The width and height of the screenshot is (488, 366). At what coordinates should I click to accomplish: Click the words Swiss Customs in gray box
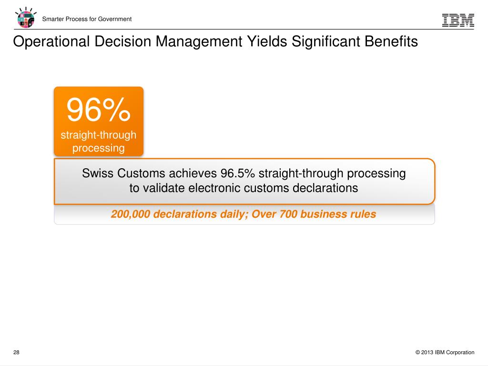pos(123,173)
